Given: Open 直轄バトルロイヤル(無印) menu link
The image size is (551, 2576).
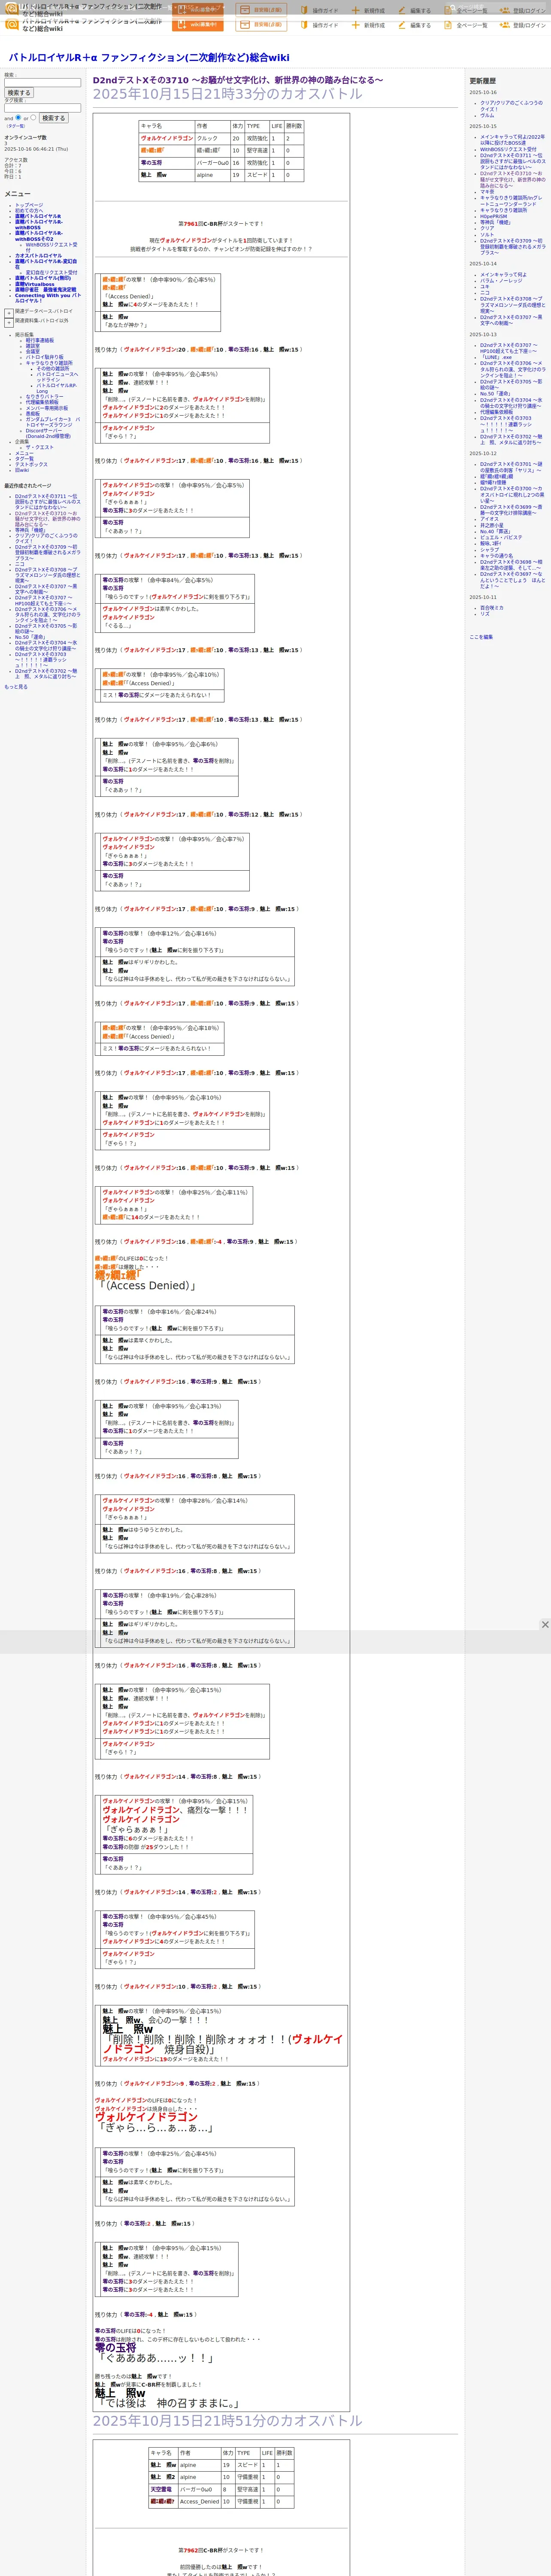Looking at the screenshot, I should point(43,279).
